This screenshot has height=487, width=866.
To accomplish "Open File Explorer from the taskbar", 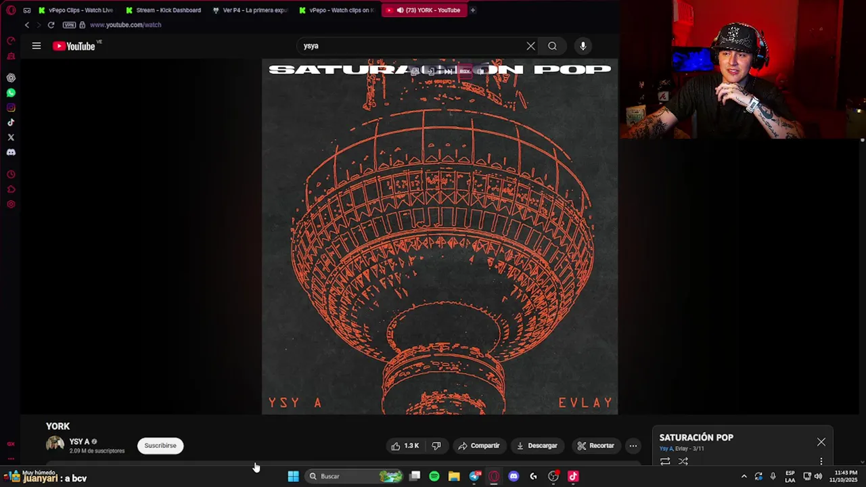I will point(454,476).
